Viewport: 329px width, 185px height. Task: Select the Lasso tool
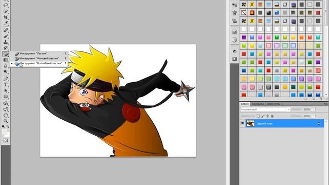[6, 5]
